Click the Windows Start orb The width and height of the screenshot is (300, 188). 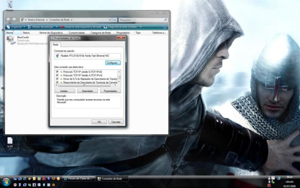point(6,181)
